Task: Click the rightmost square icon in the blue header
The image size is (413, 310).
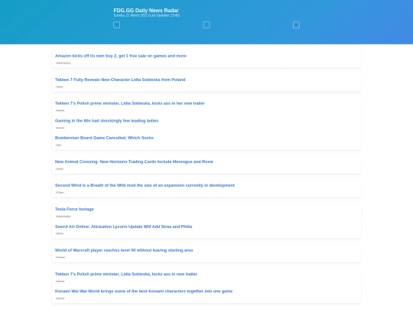Action: pyautogui.click(x=296, y=25)
